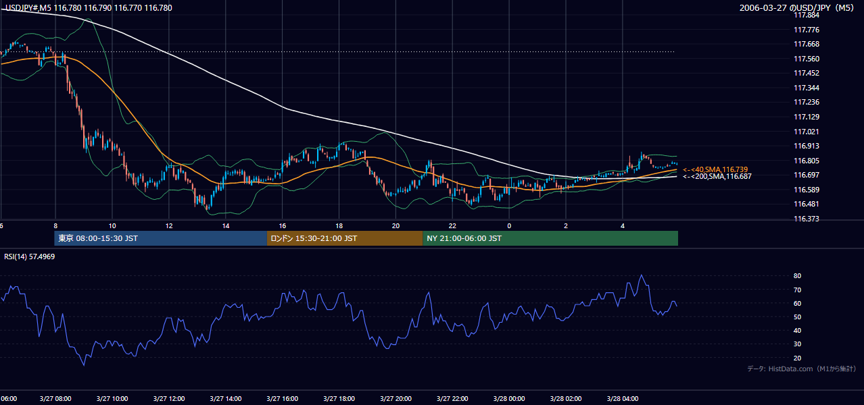The height and width of the screenshot is (405, 864).
Task: Click the 117.884 price axis label
Action: point(806,15)
